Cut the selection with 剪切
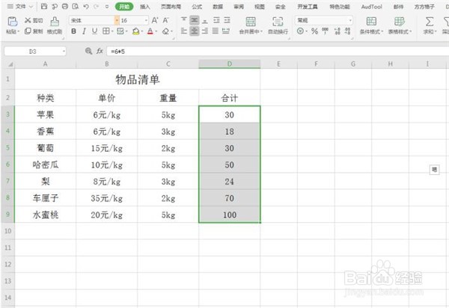449x308 pixels. coord(34,20)
